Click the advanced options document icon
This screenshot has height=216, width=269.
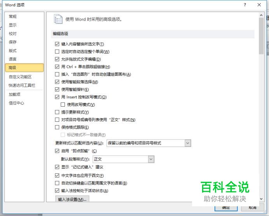[58, 19]
